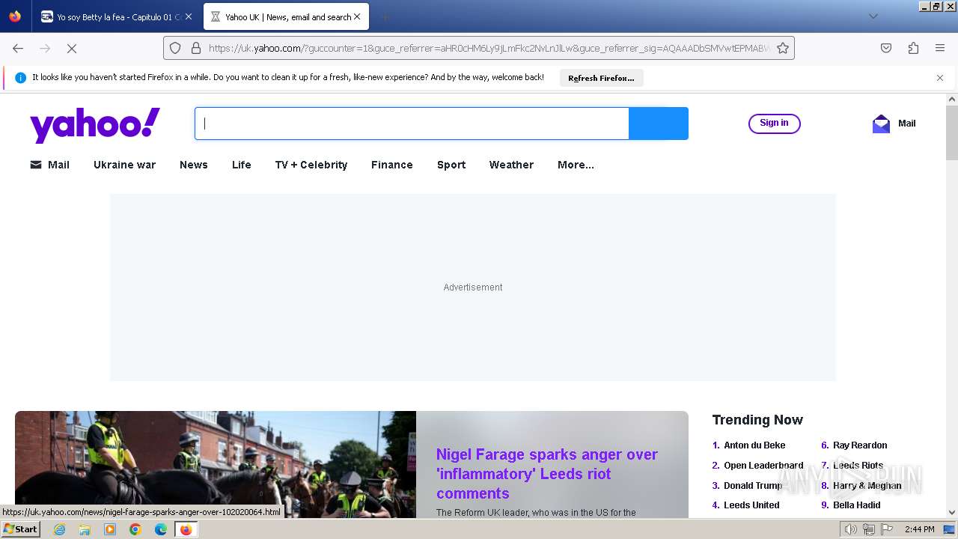
Task: Click the show desktop icon beside the clock
Action: click(949, 529)
